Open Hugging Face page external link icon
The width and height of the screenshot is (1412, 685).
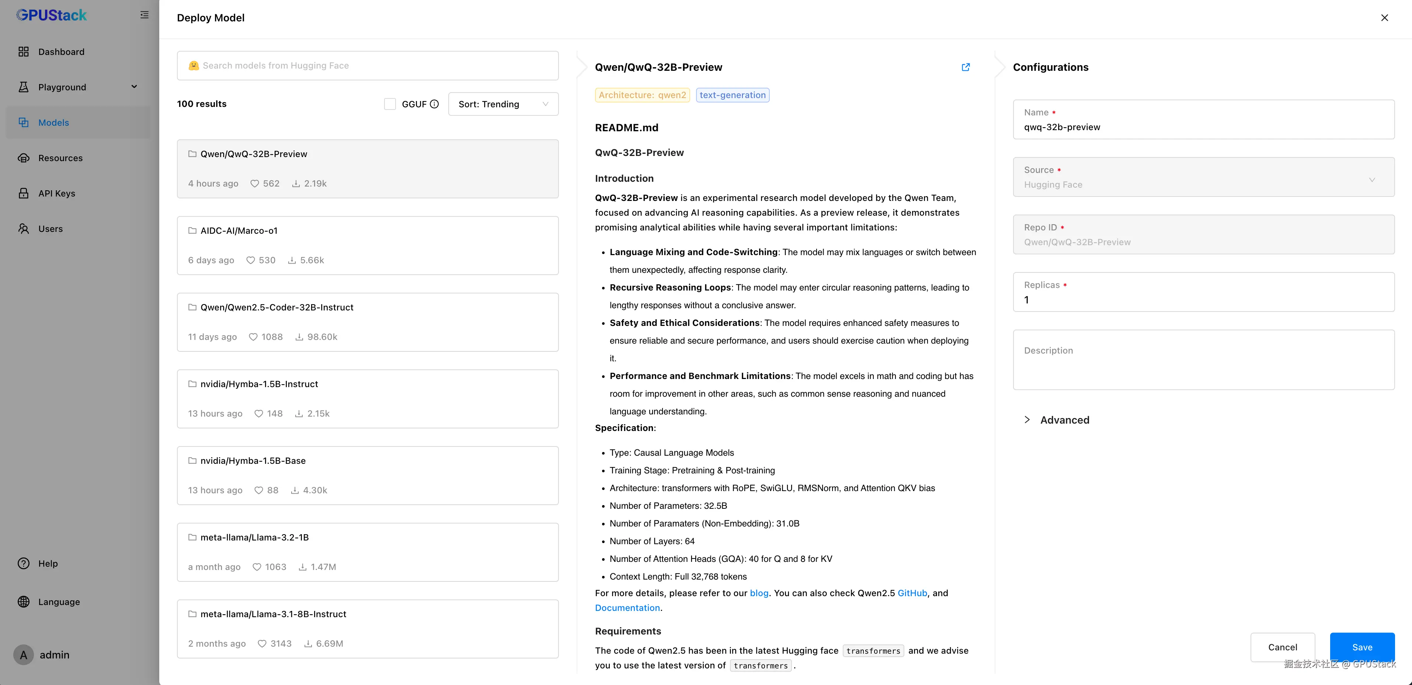(965, 67)
